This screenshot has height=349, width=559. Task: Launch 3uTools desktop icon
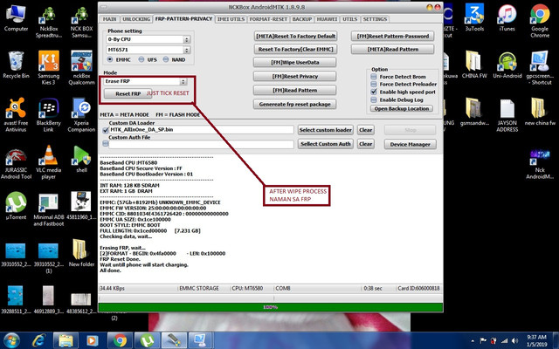(474, 17)
